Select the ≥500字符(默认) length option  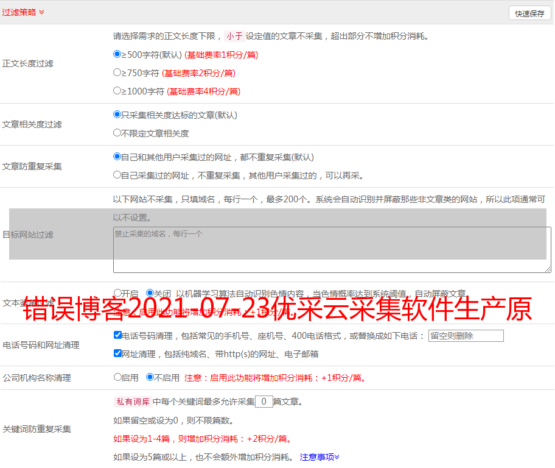click(x=117, y=54)
